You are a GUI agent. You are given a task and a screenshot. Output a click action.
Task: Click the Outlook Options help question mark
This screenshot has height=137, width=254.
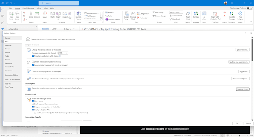245,33
